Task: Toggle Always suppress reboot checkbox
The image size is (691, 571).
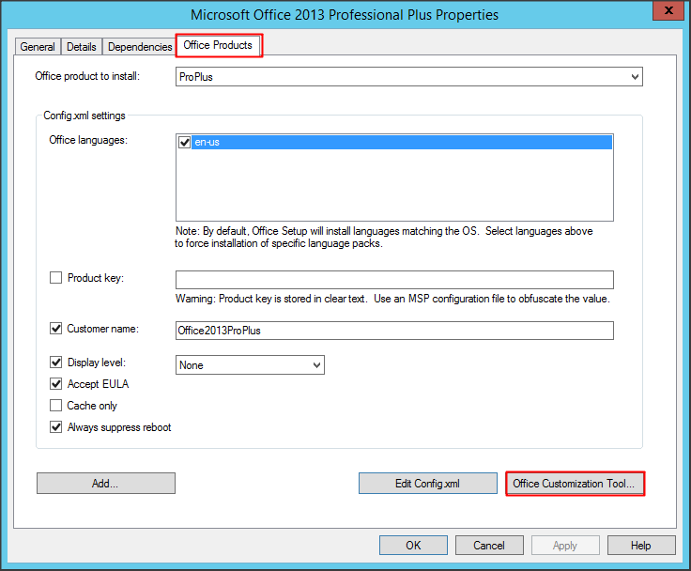Action: 55,427
